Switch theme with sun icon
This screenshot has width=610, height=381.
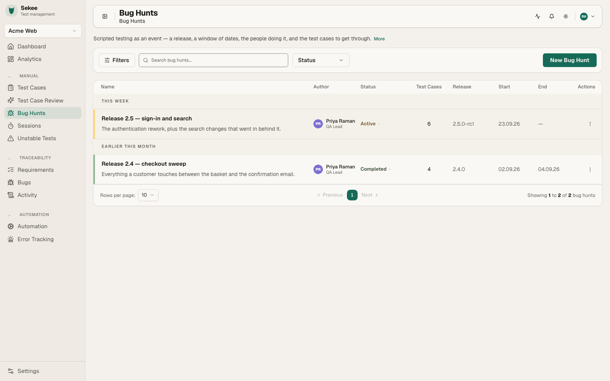(566, 16)
